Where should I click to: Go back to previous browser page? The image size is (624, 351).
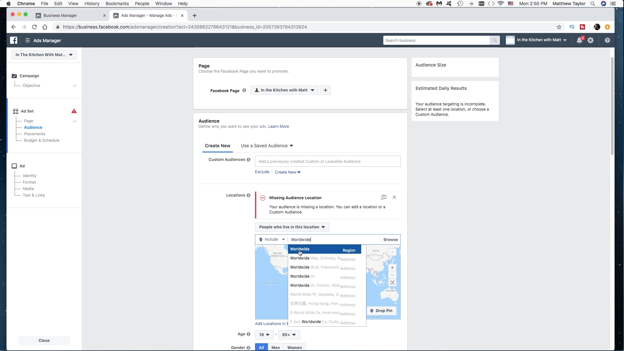point(13,27)
